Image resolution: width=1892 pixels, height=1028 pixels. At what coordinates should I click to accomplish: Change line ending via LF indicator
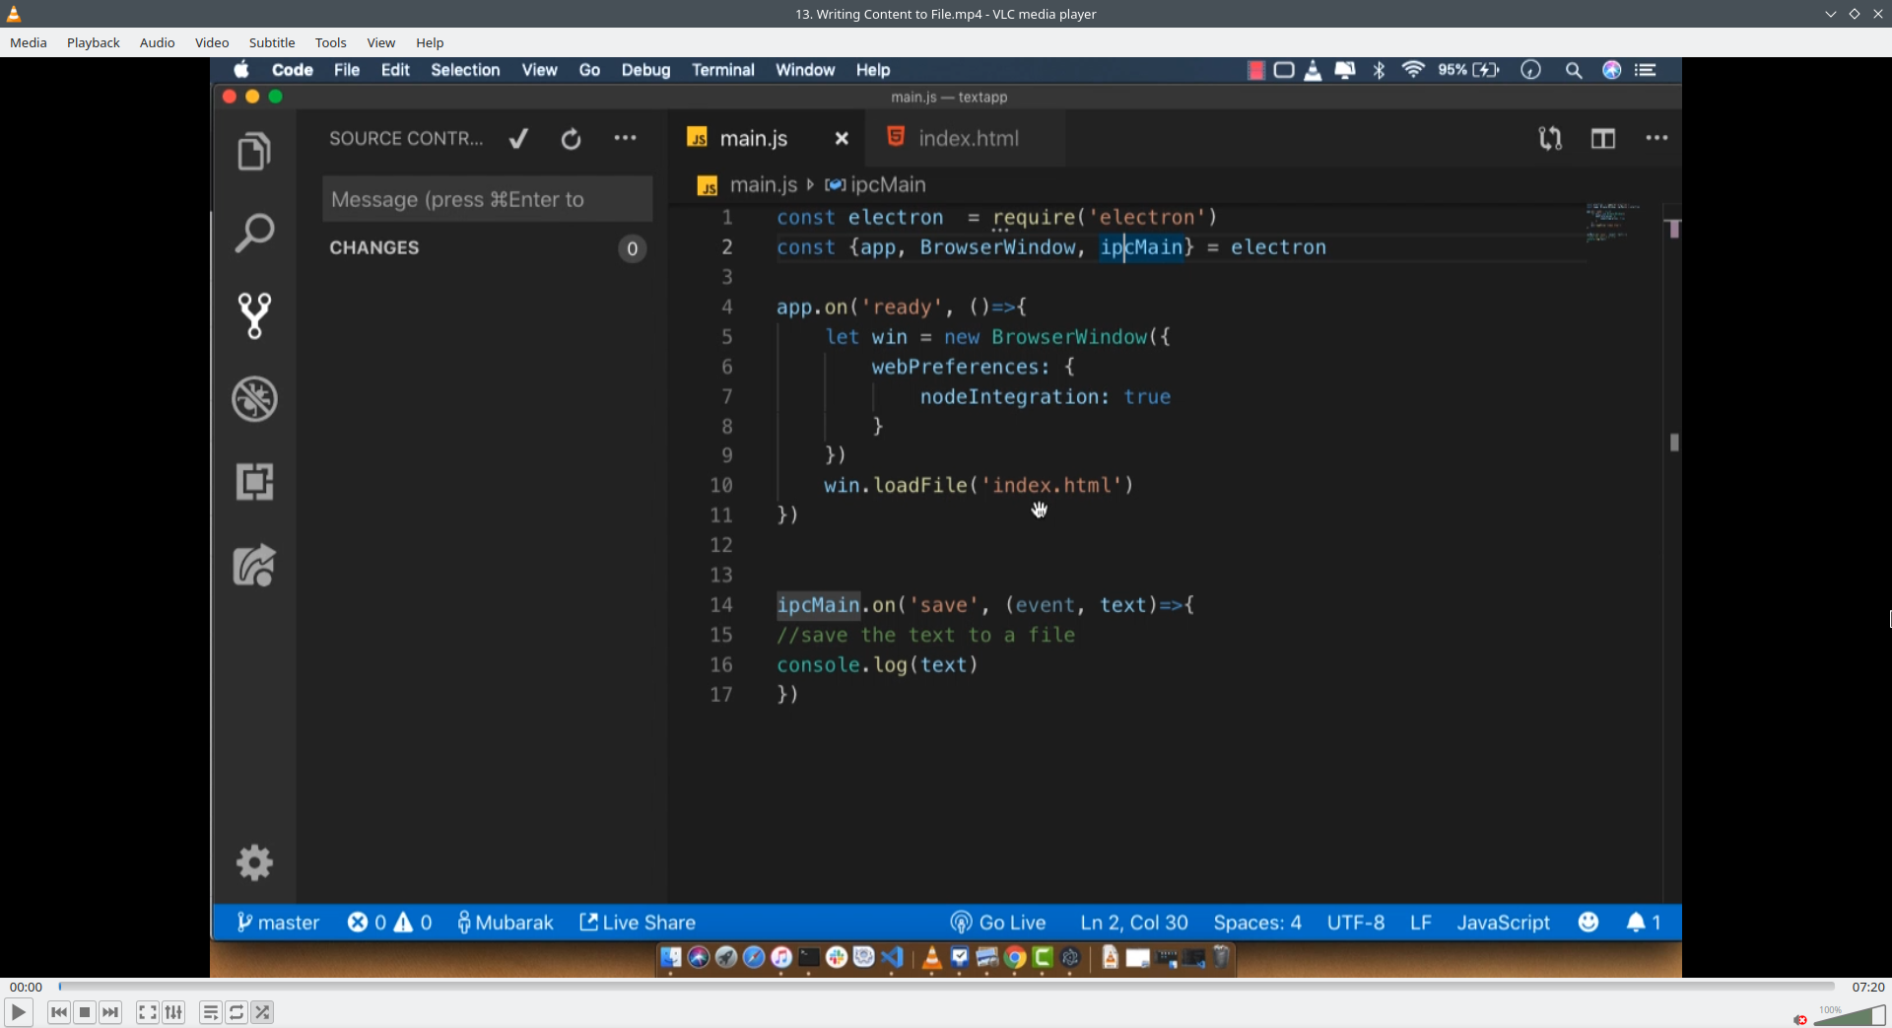[x=1421, y=923]
